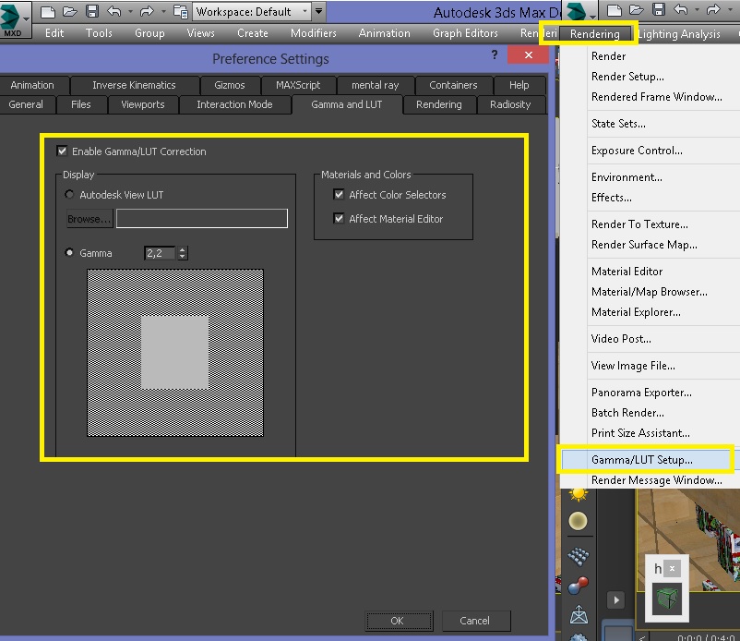Click the green wireframe cube thumbnail

tap(667, 599)
